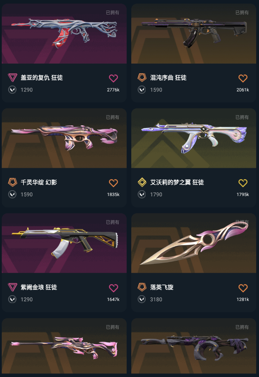Image resolution: width=259 pixels, height=377 pixels.
Task: Open 盖亚的复仇 狂徒 weapon image
Action: pyautogui.click(x=64, y=34)
